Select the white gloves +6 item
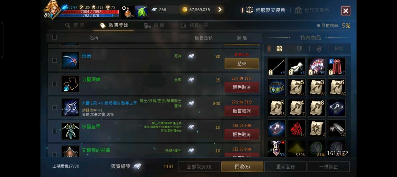The height and width of the screenshot is (177, 397). pyautogui.click(x=297, y=67)
